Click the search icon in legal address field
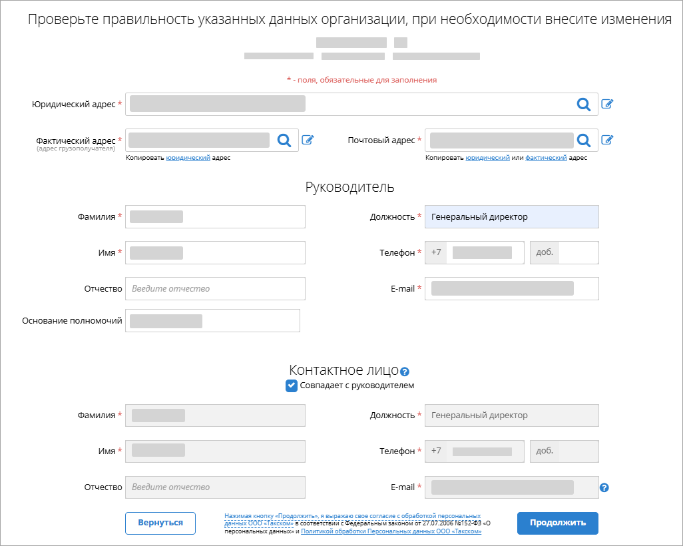Image resolution: width=683 pixels, height=546 pixels. (583, 104)
